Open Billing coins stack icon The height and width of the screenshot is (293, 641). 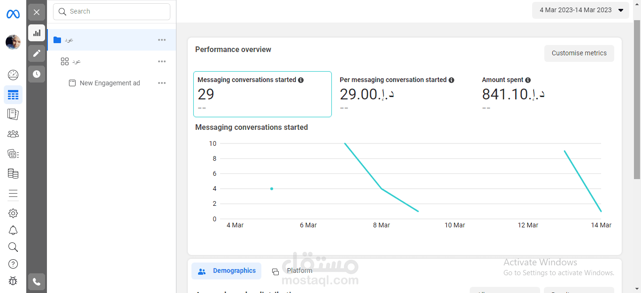[x=13, y=173]
